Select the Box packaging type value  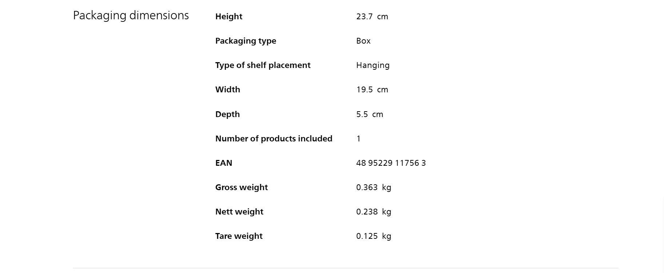(363, 41)
